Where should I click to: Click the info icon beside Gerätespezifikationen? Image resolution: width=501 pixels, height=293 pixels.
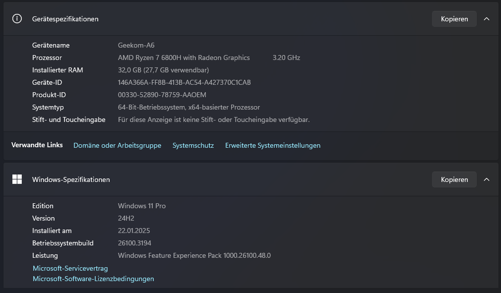tap(17, 19)
